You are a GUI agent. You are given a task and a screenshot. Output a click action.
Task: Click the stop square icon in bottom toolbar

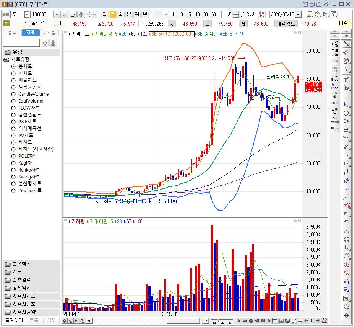pos(263,320)
